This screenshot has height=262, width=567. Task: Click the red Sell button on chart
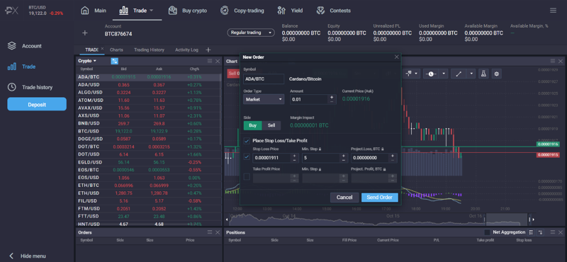234,74
